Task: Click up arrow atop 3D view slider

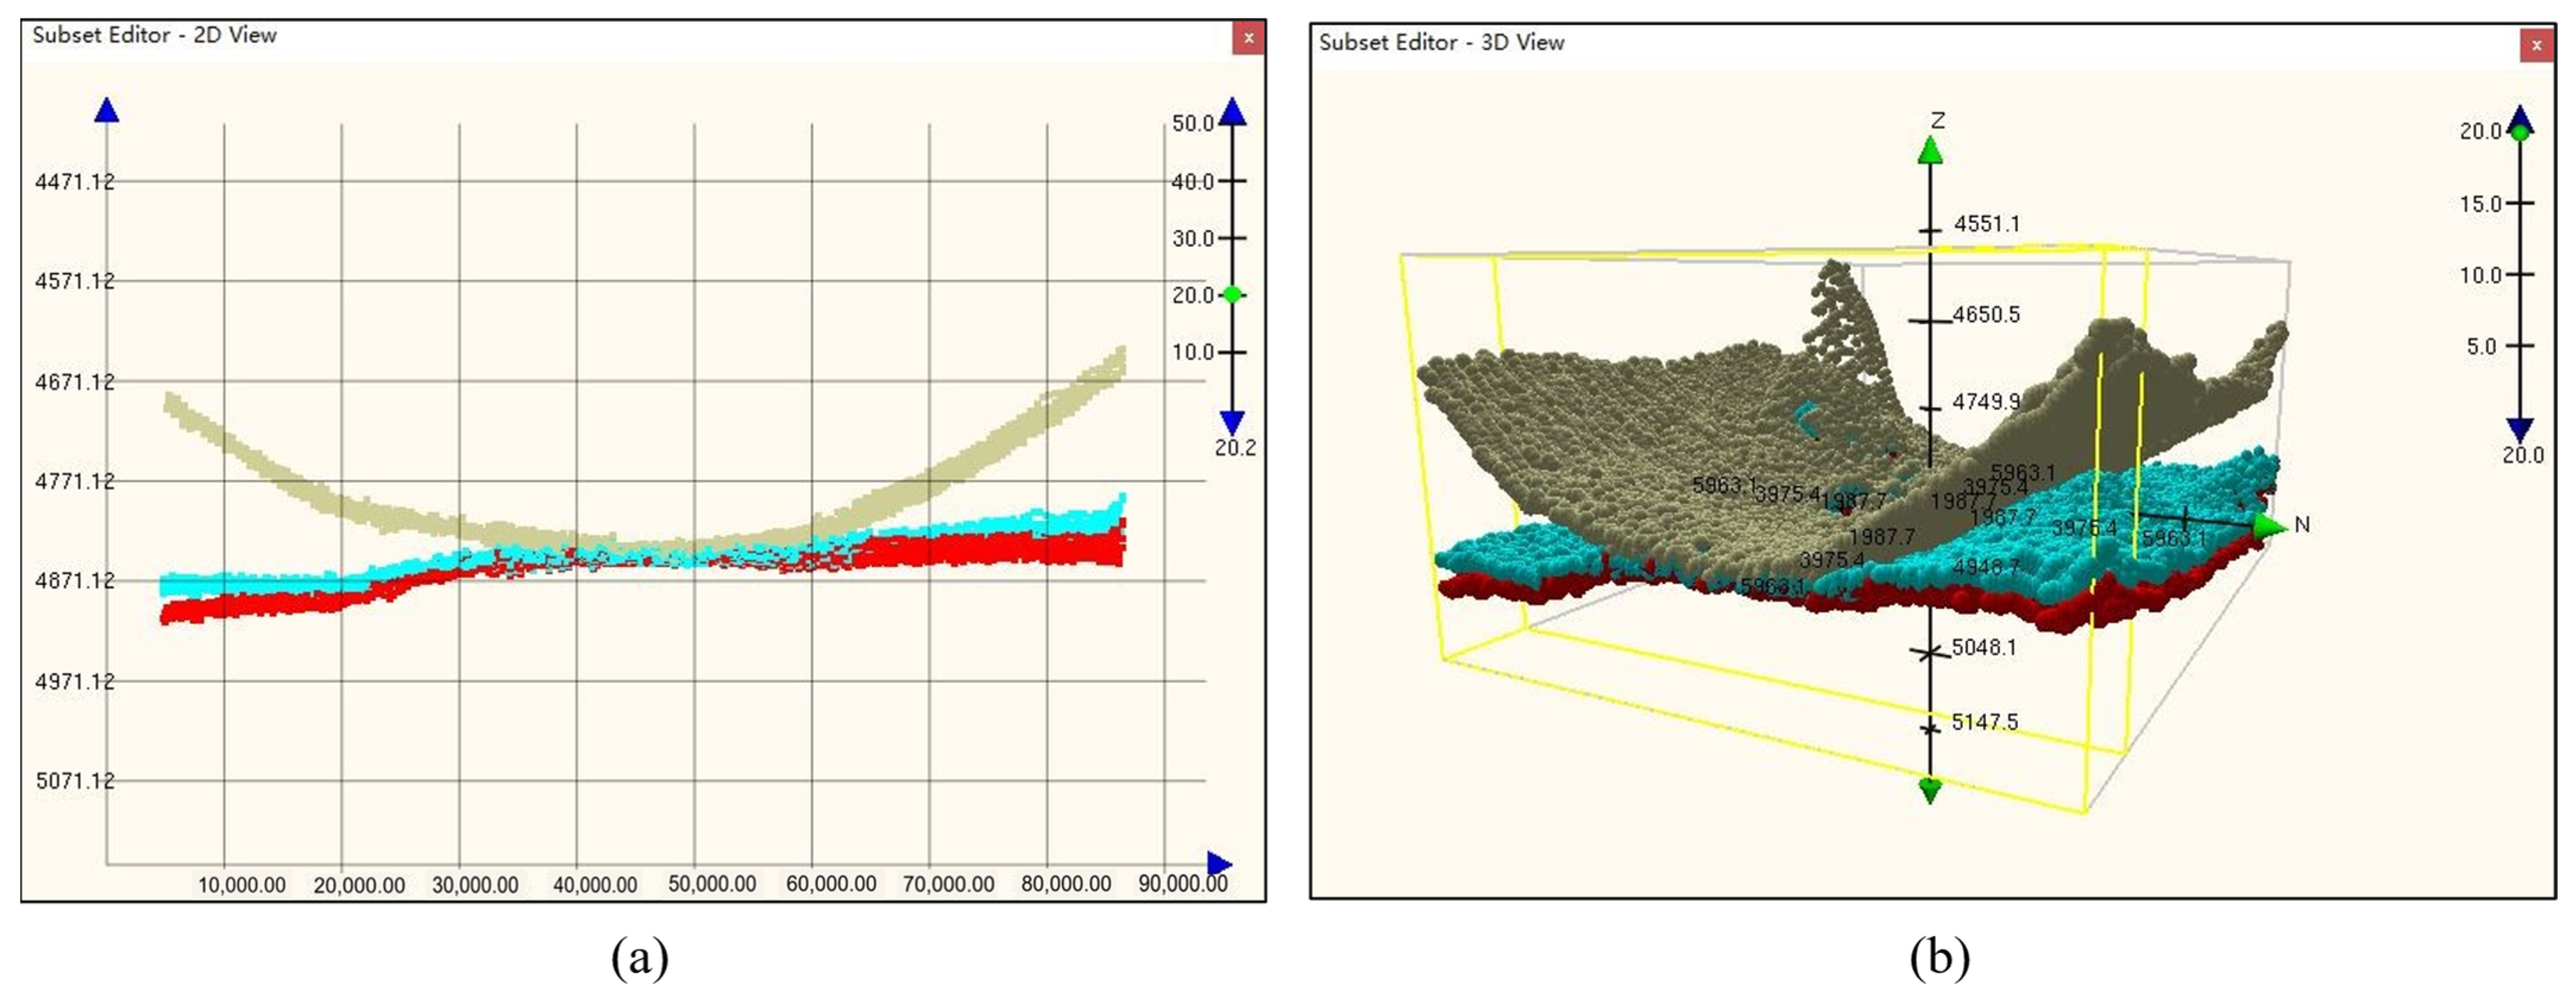Action: pyautogui.click(x=2520, y=113)
